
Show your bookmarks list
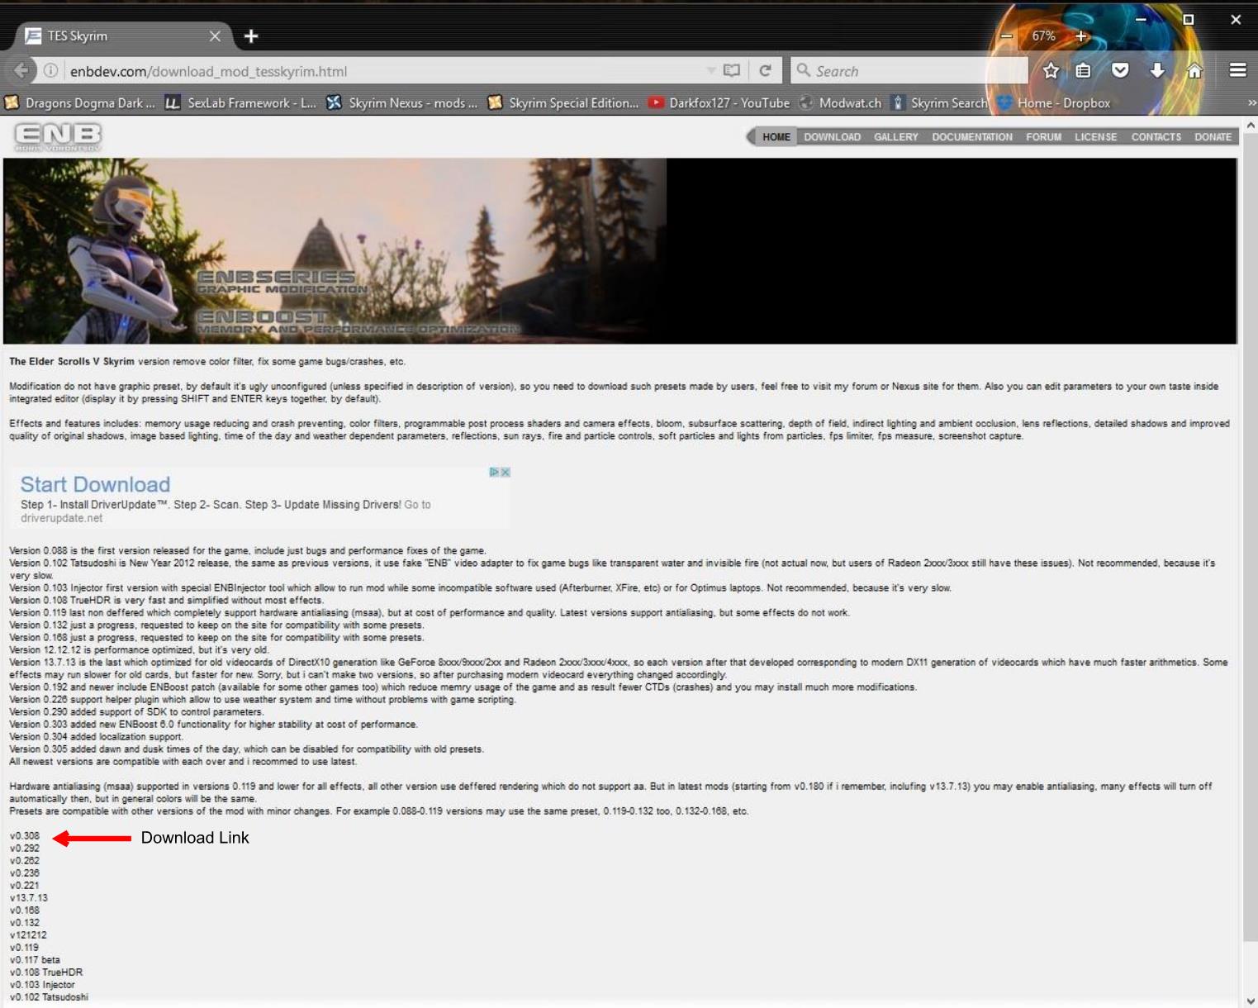click(1083, 71)
